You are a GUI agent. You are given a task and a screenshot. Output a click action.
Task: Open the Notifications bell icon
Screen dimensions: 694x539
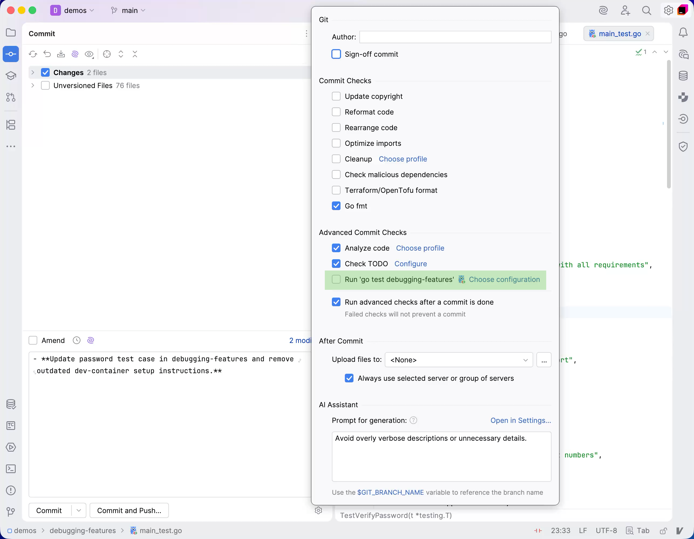pos(683,33)
